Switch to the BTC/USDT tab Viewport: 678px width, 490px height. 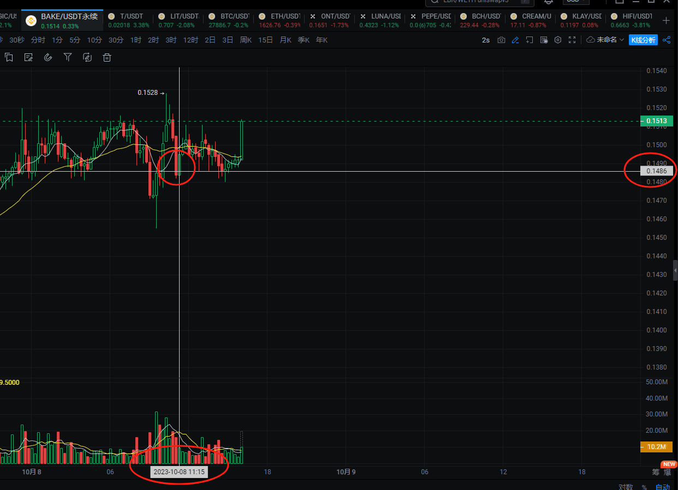click(228, 21)
